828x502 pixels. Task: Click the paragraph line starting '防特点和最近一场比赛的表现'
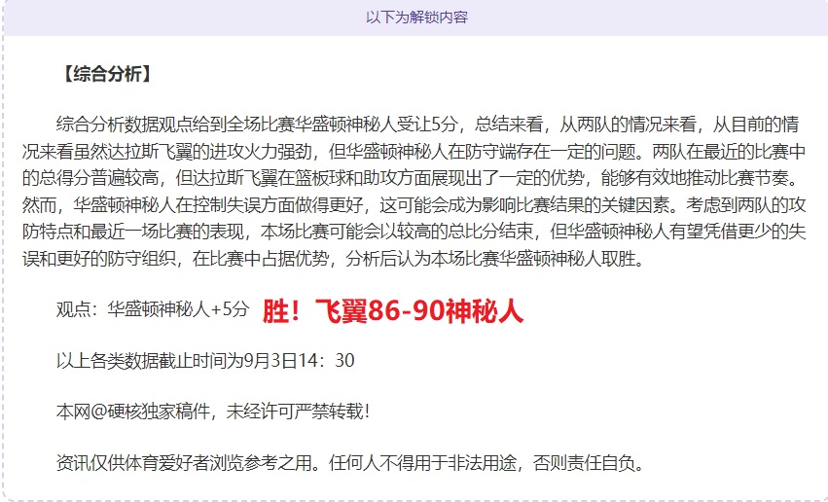414,233
